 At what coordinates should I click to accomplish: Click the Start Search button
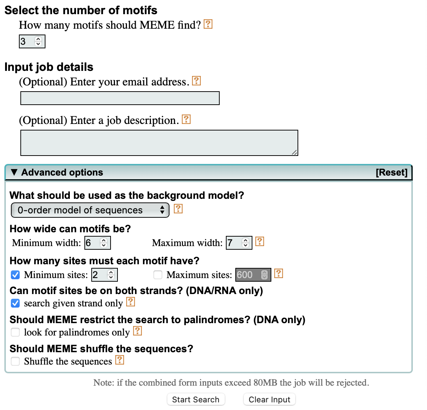coord(196,399)
